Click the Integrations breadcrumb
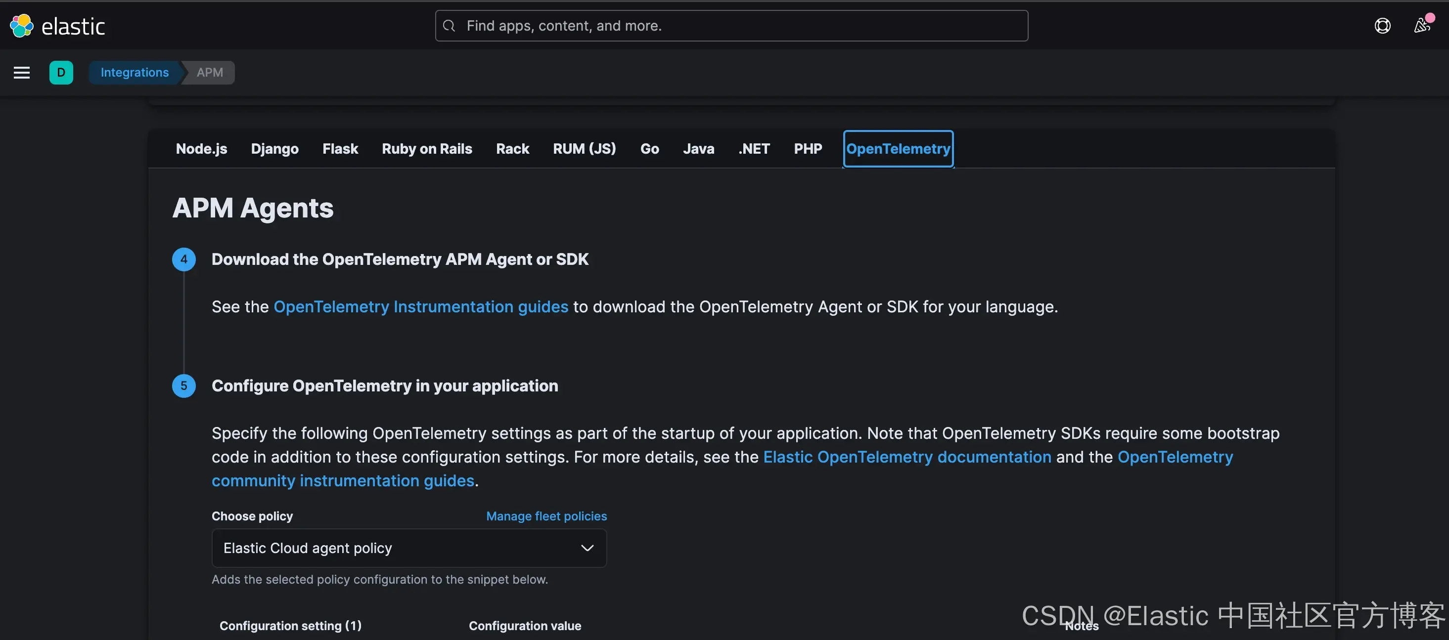The width and height of the screenshot is (1449, 640). click(135, 73)
